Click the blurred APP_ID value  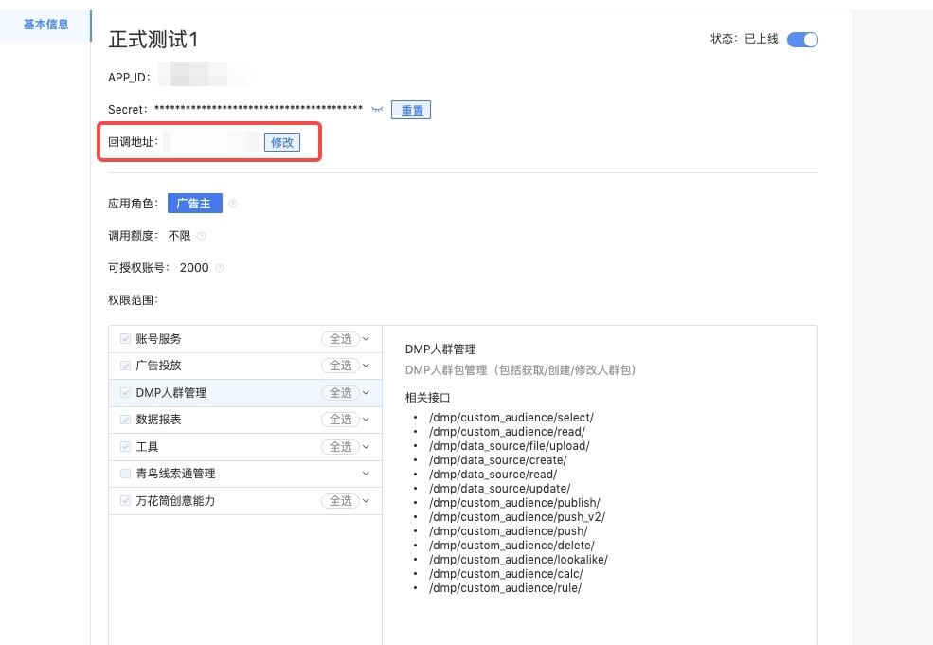pyautogui.click(x=204, y=77)
